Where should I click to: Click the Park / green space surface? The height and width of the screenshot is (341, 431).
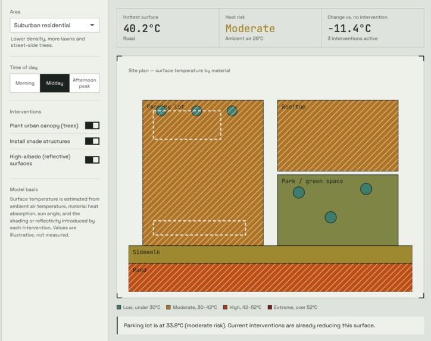[338, 210]
